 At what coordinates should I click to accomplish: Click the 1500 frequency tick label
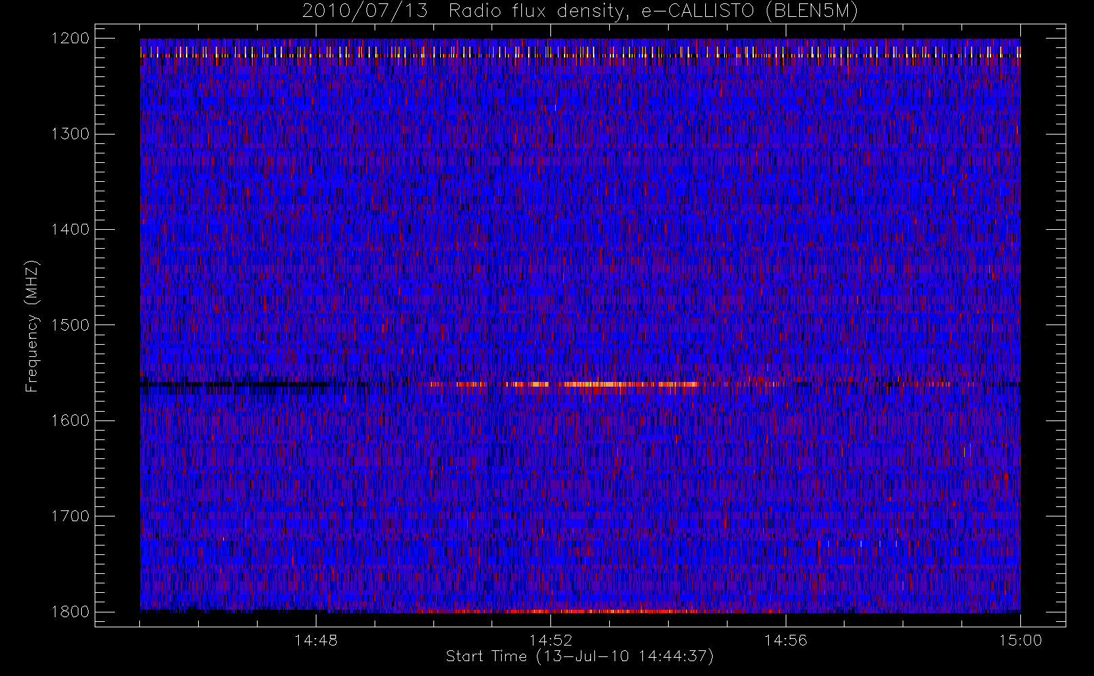tap(70, 324)
